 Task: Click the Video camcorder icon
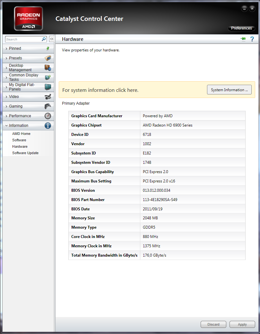48,96
